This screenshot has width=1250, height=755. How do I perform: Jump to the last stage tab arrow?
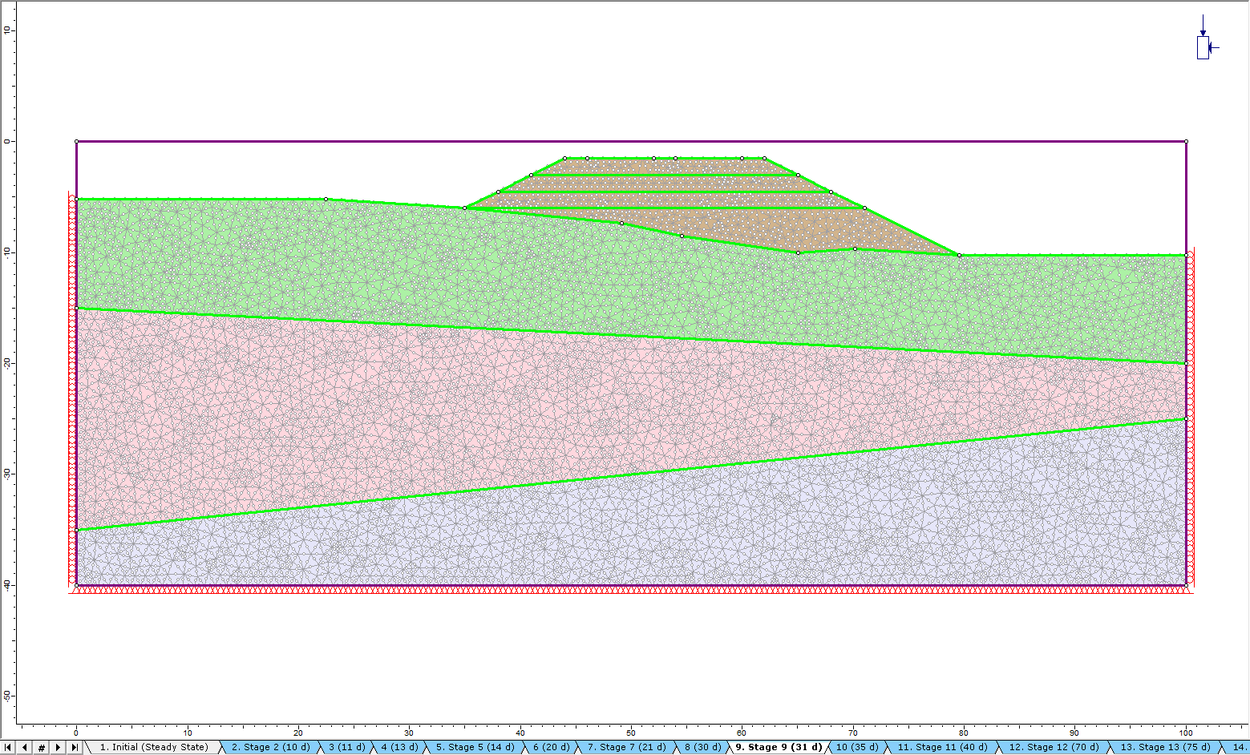tap(75, 747)
